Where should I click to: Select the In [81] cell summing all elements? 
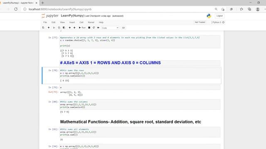coord(140,132)
